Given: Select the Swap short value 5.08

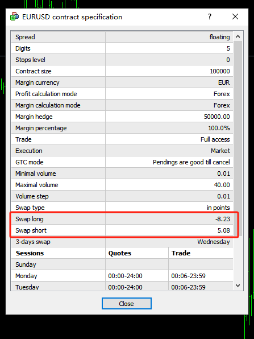Looking at the screenshot, I should coord(224,230).
